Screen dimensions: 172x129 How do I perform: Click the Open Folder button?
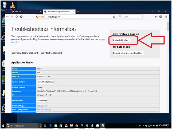pos(42,100)
